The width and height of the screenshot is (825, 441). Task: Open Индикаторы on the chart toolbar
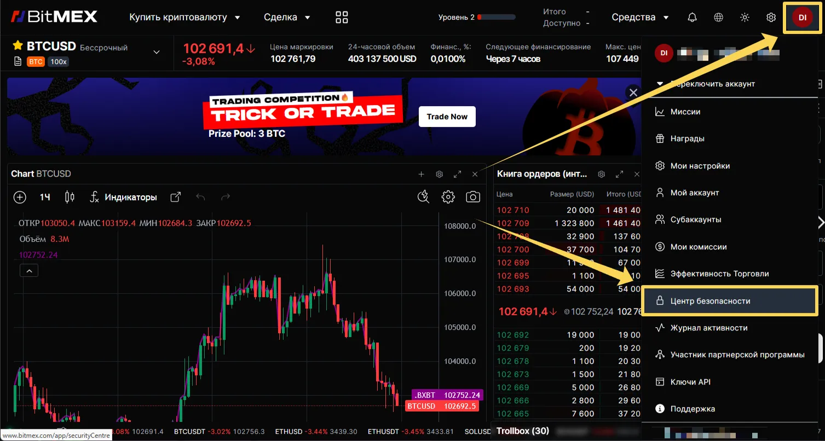tap(124, 197)
